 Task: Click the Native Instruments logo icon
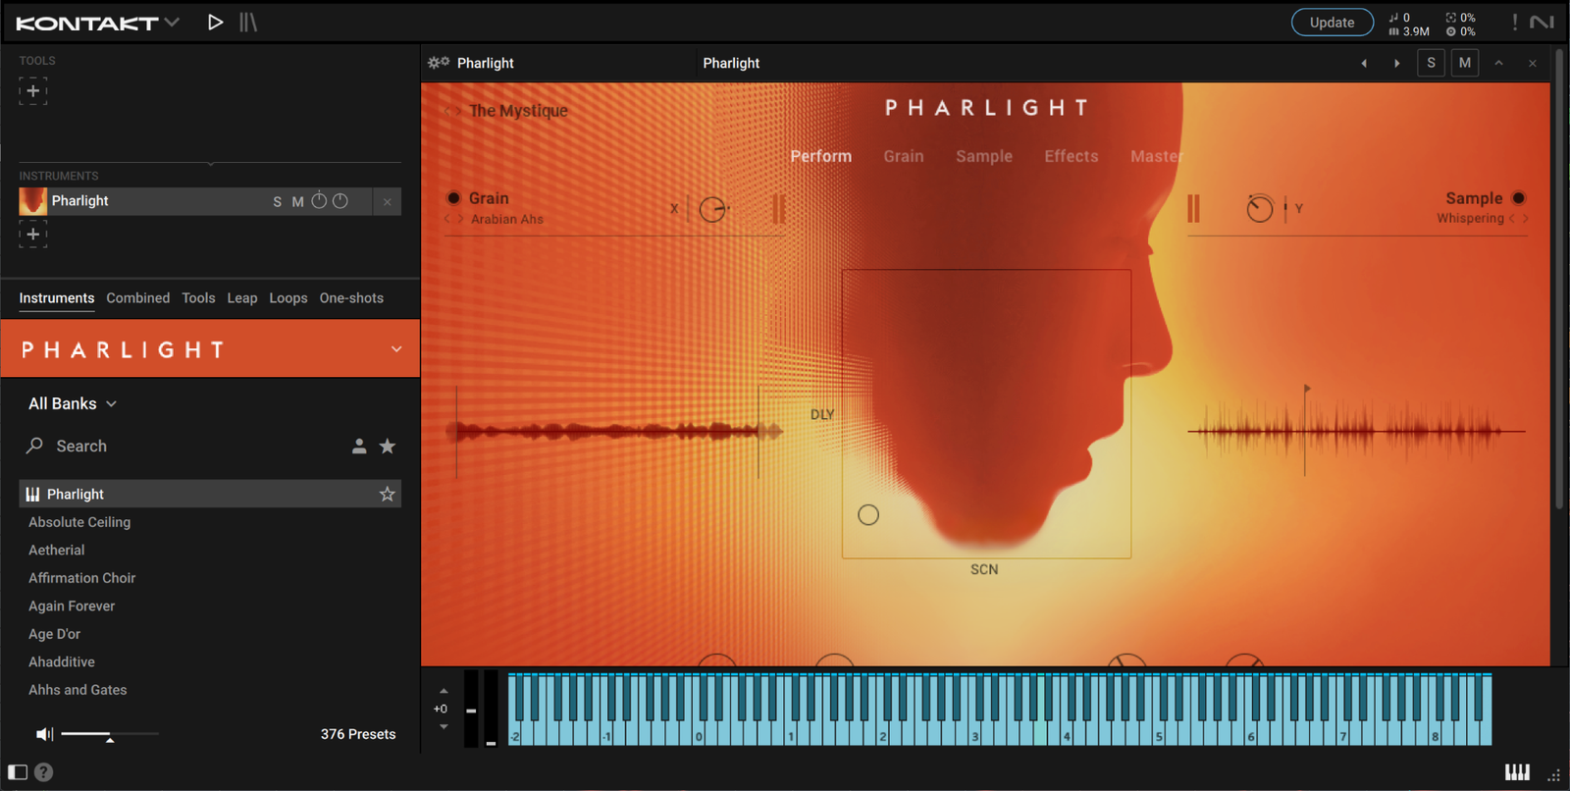(1543, 22)
